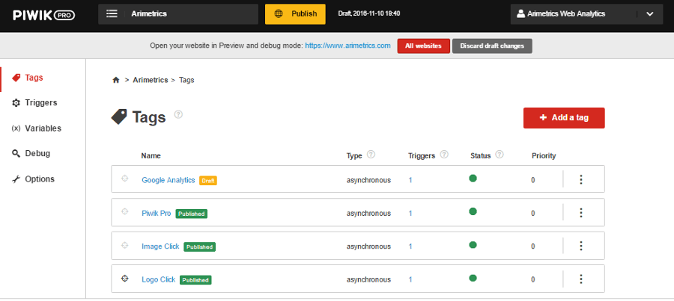
Task: Click the priority value of Logo Click
Action: (x=533, y=279)
